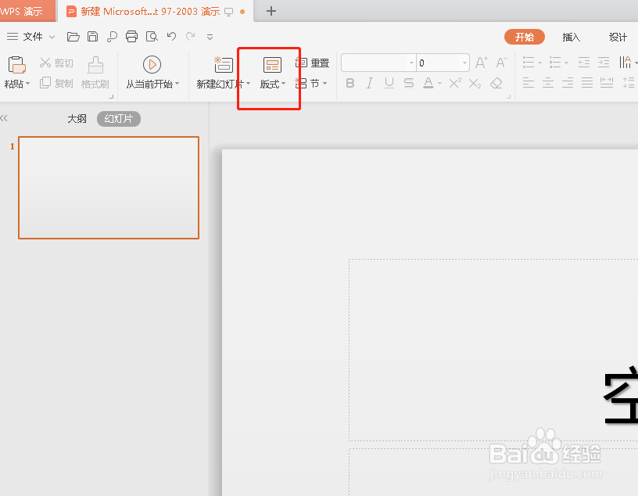Screen dimensions: 638x496
Task: Click the 粘贴 paste icon
Action: click(x=16, y=65)
